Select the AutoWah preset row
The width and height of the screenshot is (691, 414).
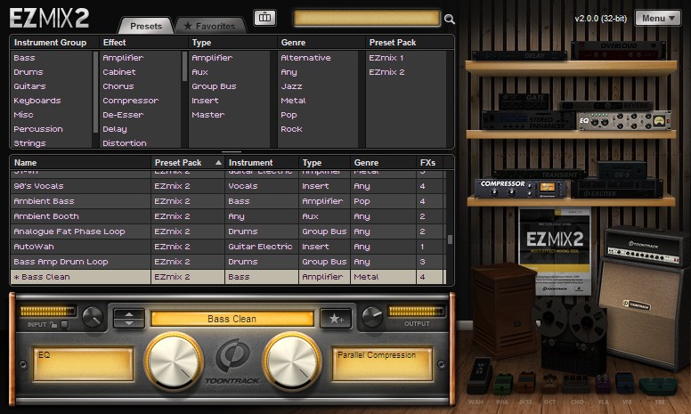(x=226, y=247)
